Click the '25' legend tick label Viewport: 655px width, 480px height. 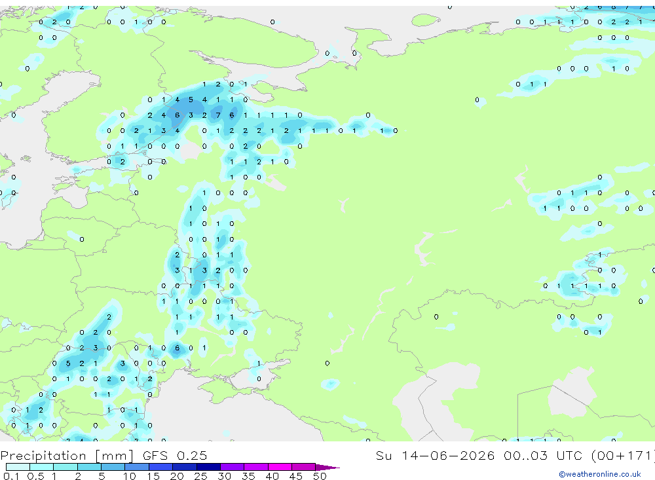(x=200, y=476)
